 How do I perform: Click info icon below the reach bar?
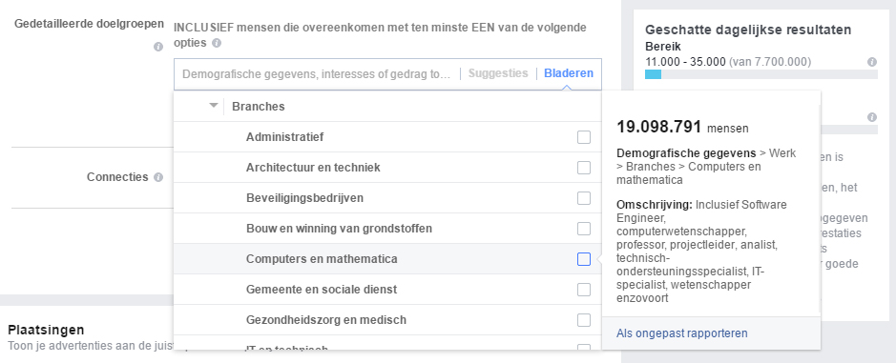click(872, 117)
